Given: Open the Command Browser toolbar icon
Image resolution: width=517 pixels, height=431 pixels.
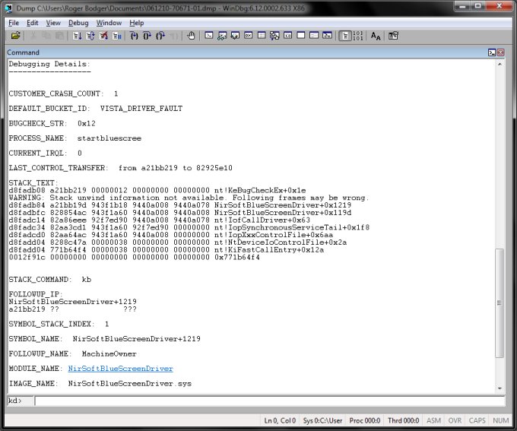Looking at the screenshot, I should (x=327, y=35).
